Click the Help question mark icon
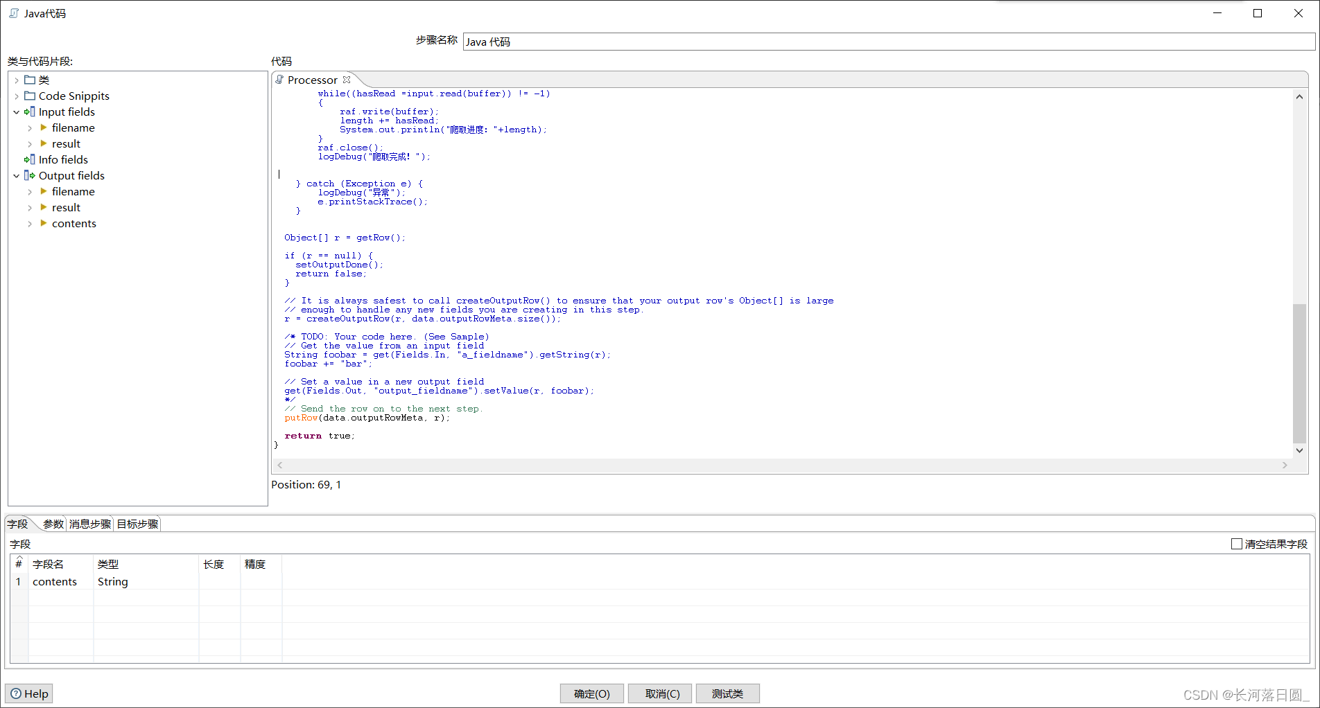 pos(15,693)
